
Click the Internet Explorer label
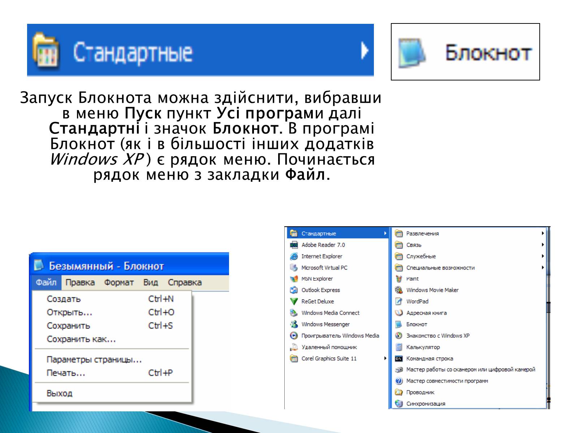322,256
